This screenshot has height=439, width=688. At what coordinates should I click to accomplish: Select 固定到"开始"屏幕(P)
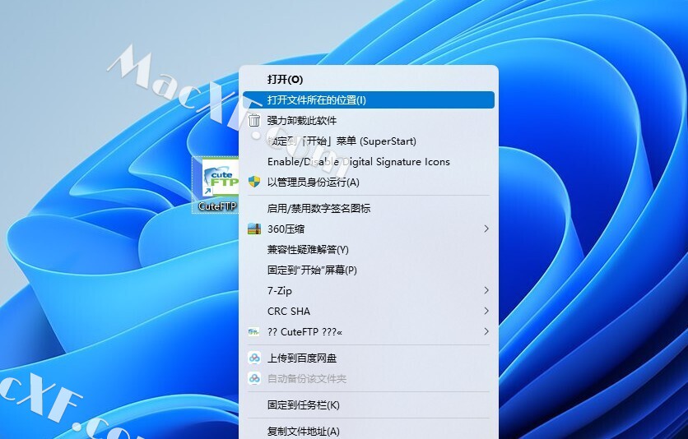pos(369,270)
